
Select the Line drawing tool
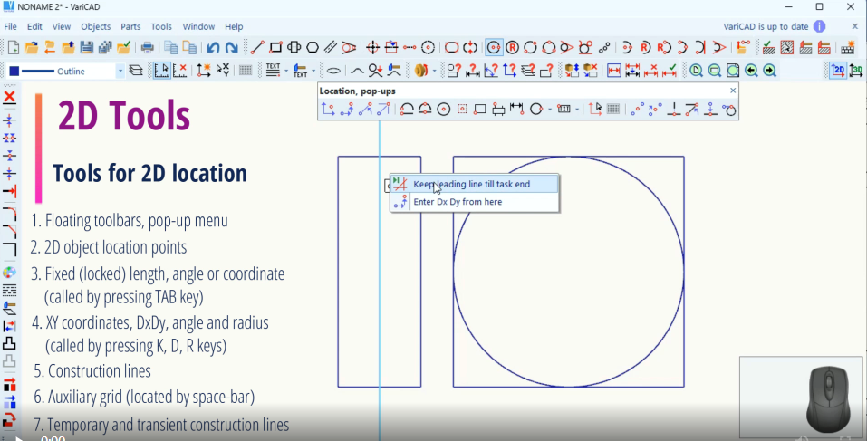[257, 47]
